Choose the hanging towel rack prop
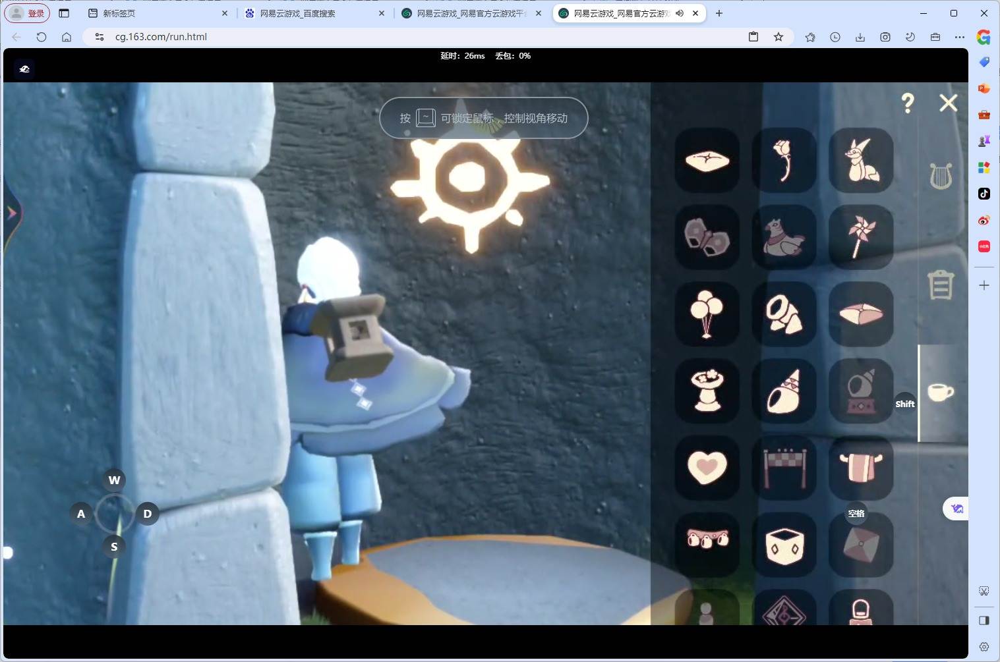1000x662 pixels. pyautogui.click(x=861, y=468)
